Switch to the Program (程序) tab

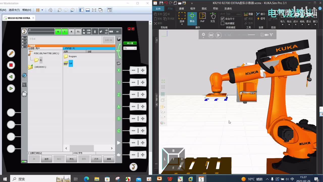tap(193, 9)
